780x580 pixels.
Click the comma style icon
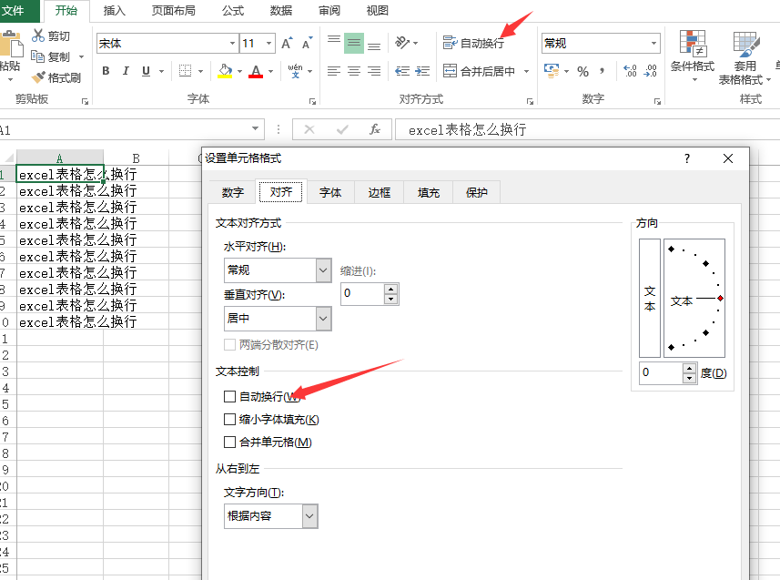603,71
